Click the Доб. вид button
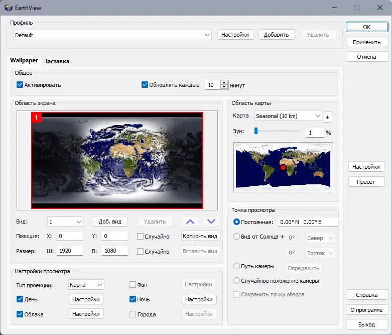The height and width of the screenshot is (335, 392). click(110, 221)
